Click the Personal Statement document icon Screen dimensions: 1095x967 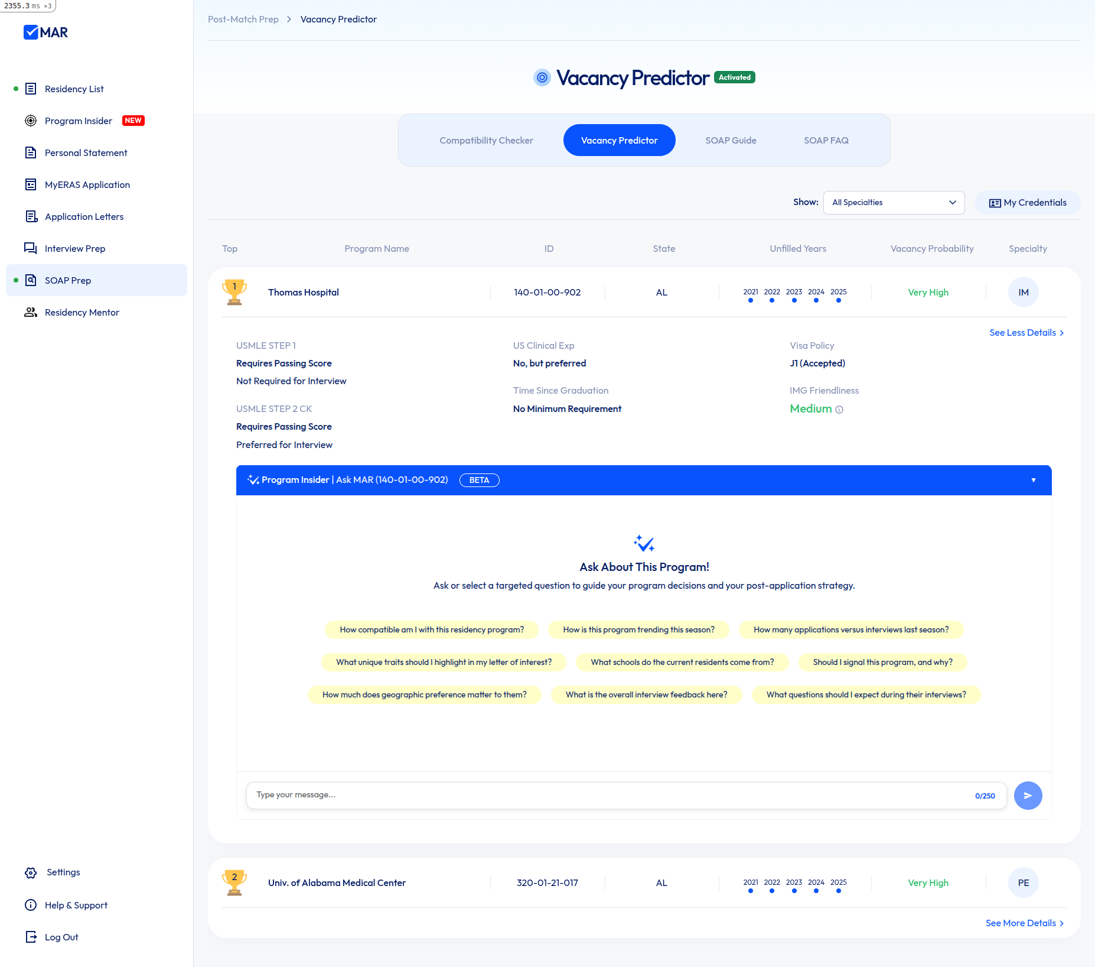(31, 152)
